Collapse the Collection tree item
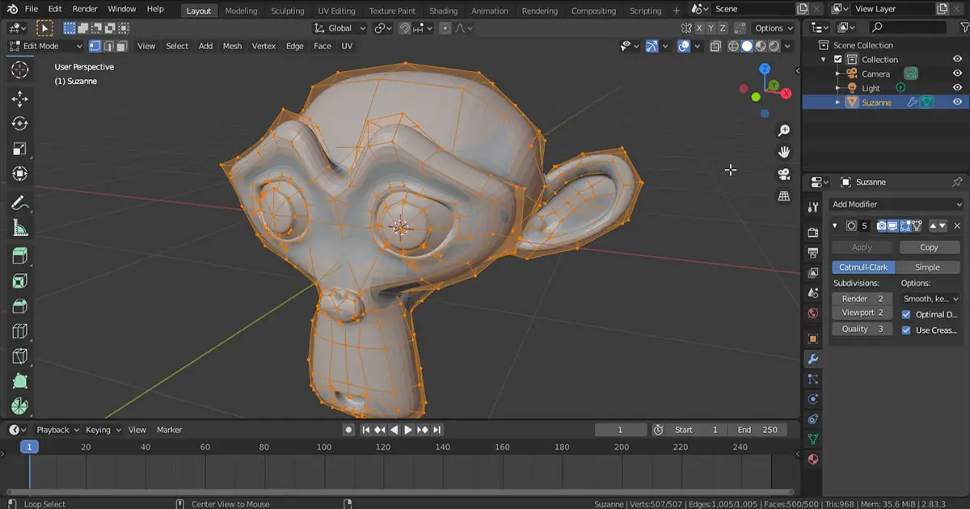The image size is (970, 509). tap(824, 59)
